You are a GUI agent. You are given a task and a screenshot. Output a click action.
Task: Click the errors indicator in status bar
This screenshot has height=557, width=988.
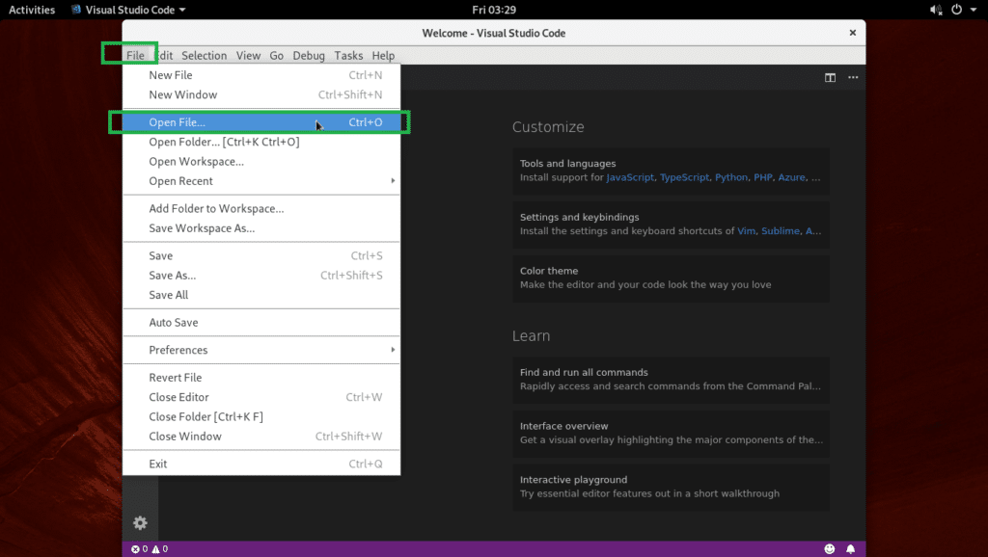pos(136,547)
